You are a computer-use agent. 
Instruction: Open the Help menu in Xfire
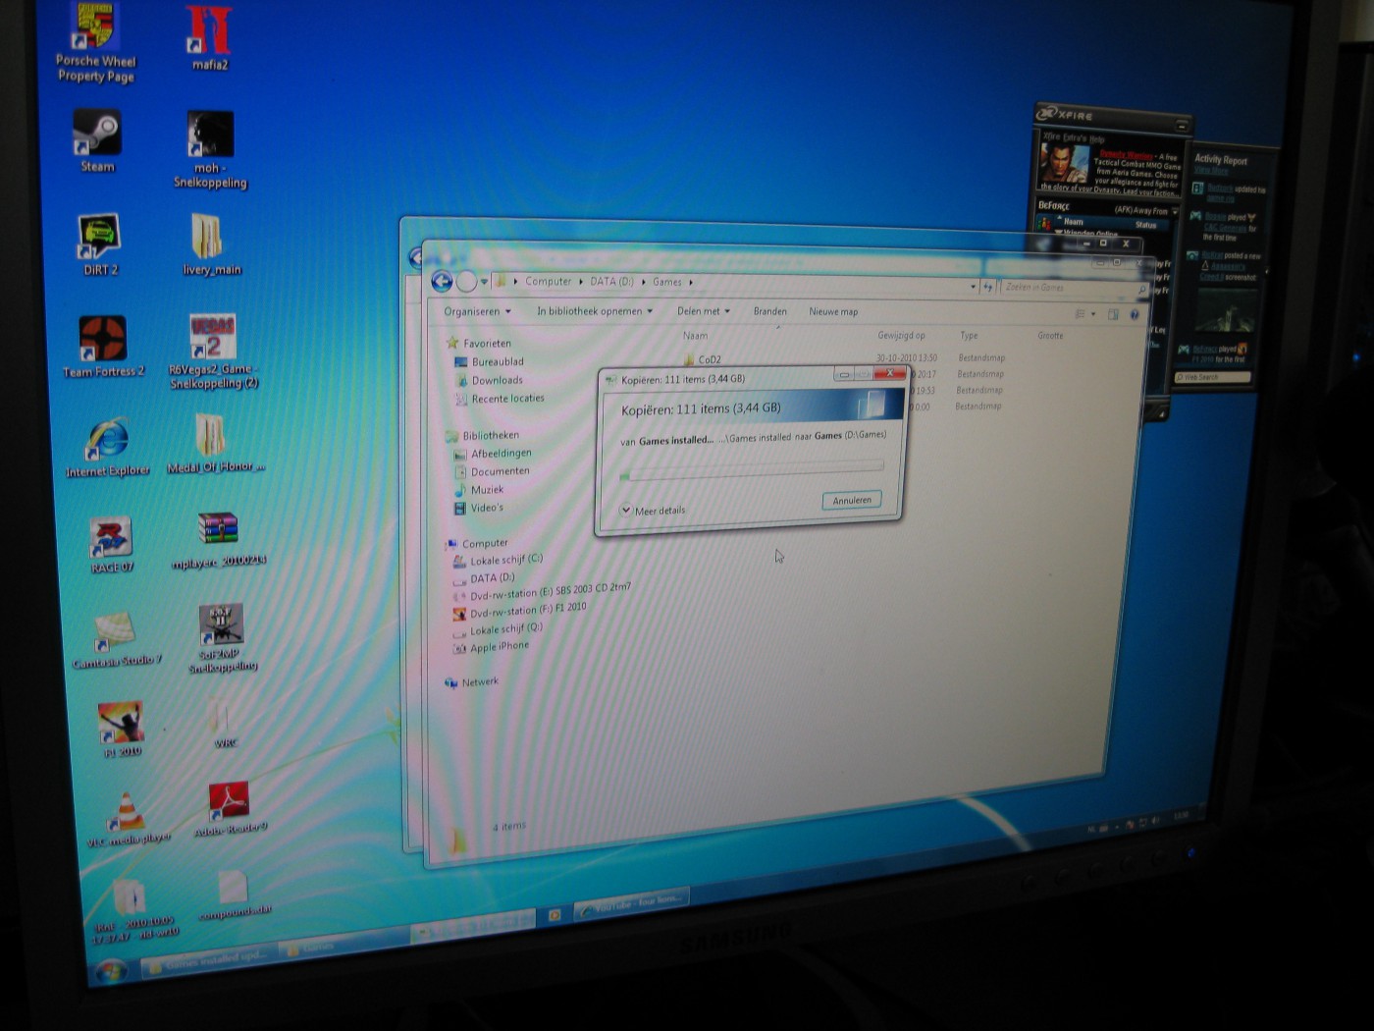point(1095,138)
